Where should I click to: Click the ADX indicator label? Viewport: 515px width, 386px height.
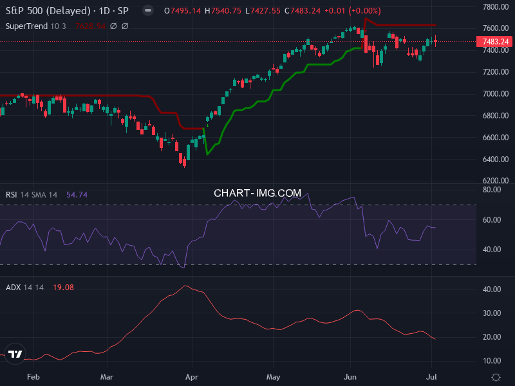13,287
